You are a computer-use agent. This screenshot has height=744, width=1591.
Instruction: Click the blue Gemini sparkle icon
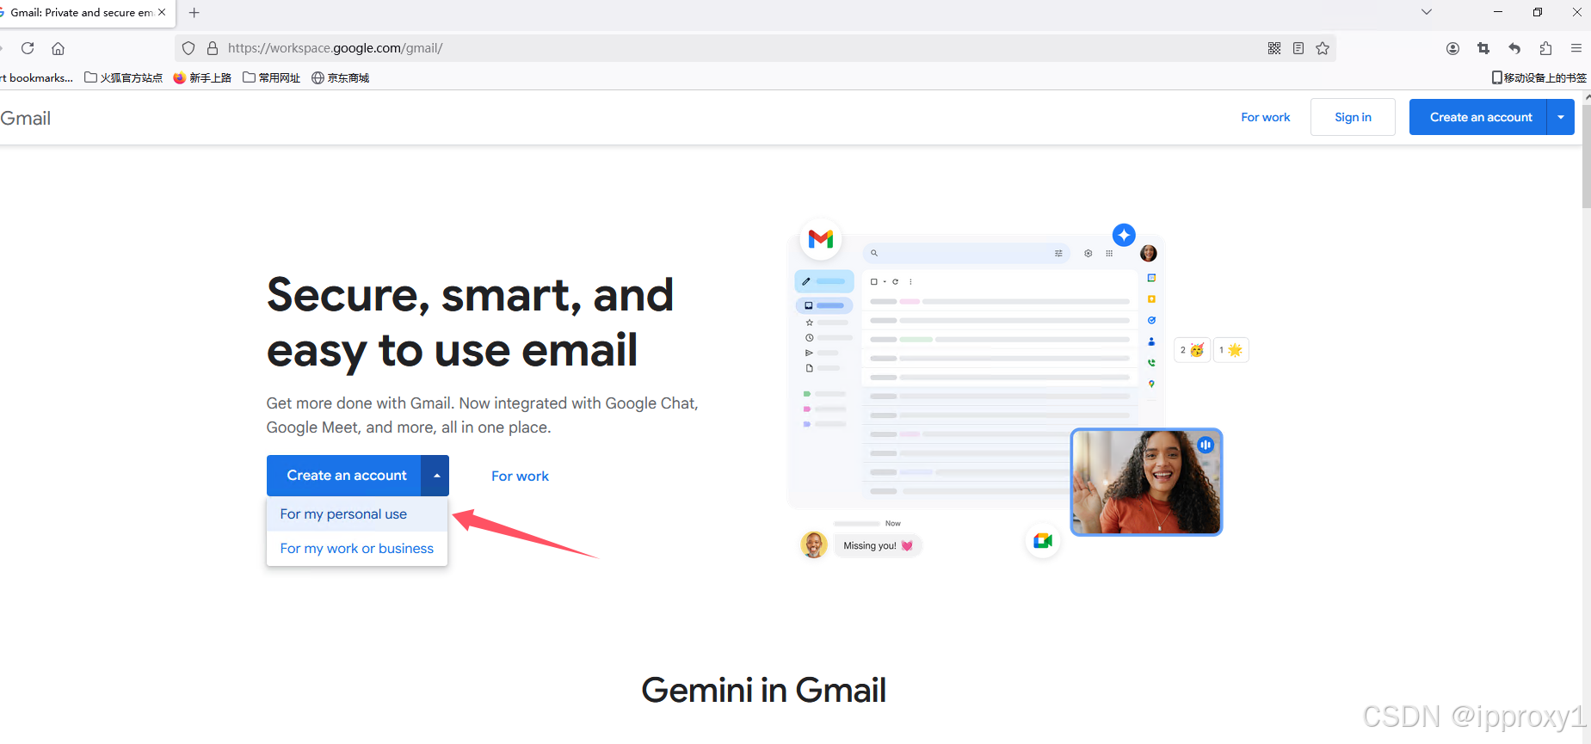coord(1124,235)
